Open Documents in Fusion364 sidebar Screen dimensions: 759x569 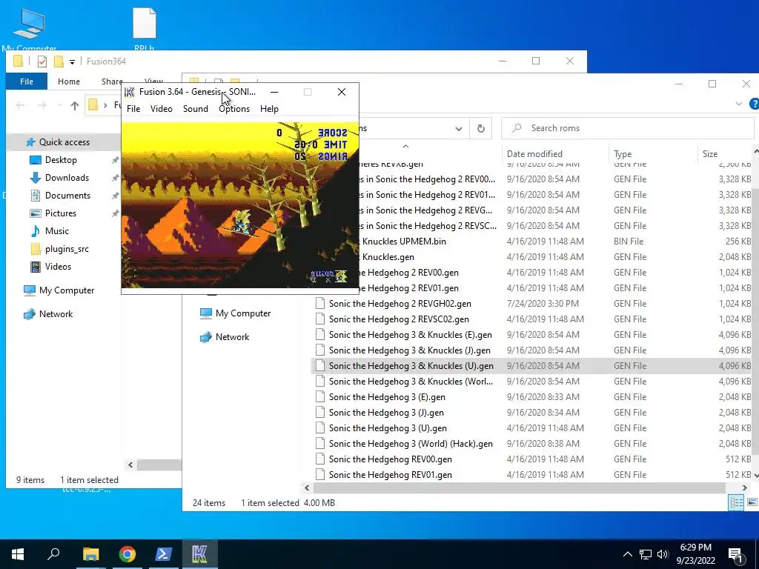coord(67,196)
